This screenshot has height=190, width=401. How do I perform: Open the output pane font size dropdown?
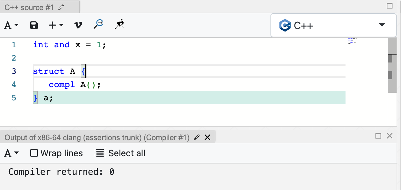tap(11, 153)
